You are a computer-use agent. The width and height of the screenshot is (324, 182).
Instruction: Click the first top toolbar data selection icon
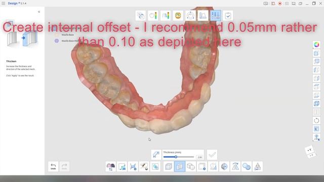[x=141, y=16]
